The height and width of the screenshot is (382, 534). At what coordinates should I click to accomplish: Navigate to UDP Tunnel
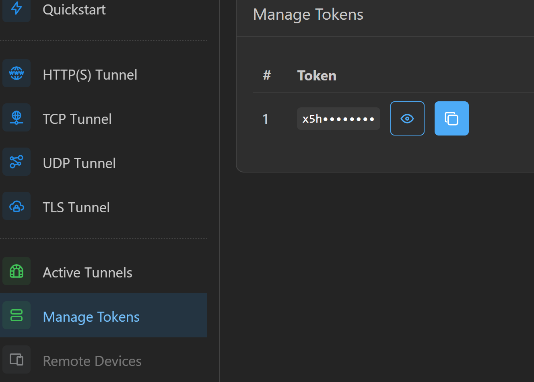coord(79,163)
